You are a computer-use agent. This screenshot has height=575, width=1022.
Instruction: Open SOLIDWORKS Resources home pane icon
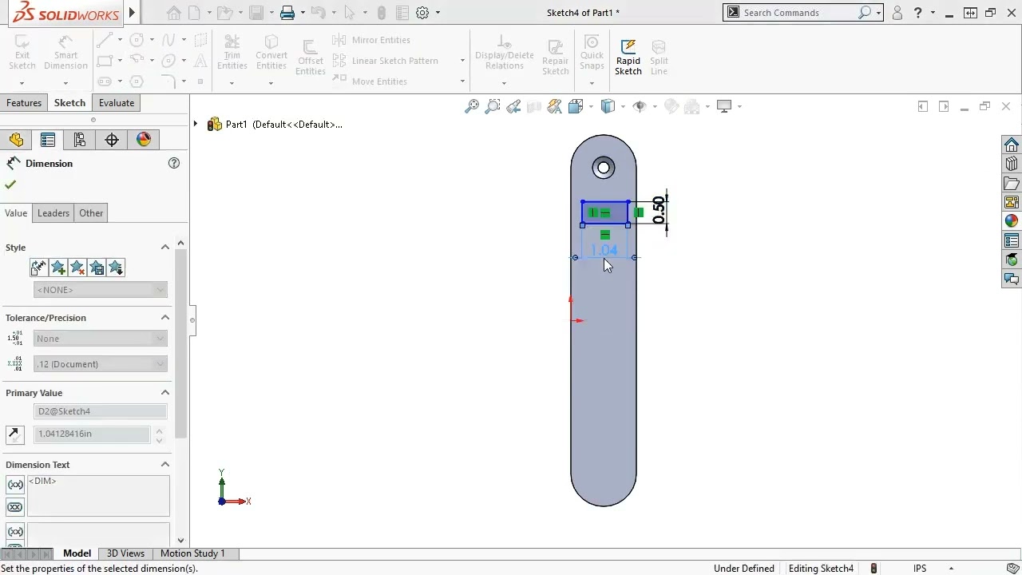click(1012, 145)
